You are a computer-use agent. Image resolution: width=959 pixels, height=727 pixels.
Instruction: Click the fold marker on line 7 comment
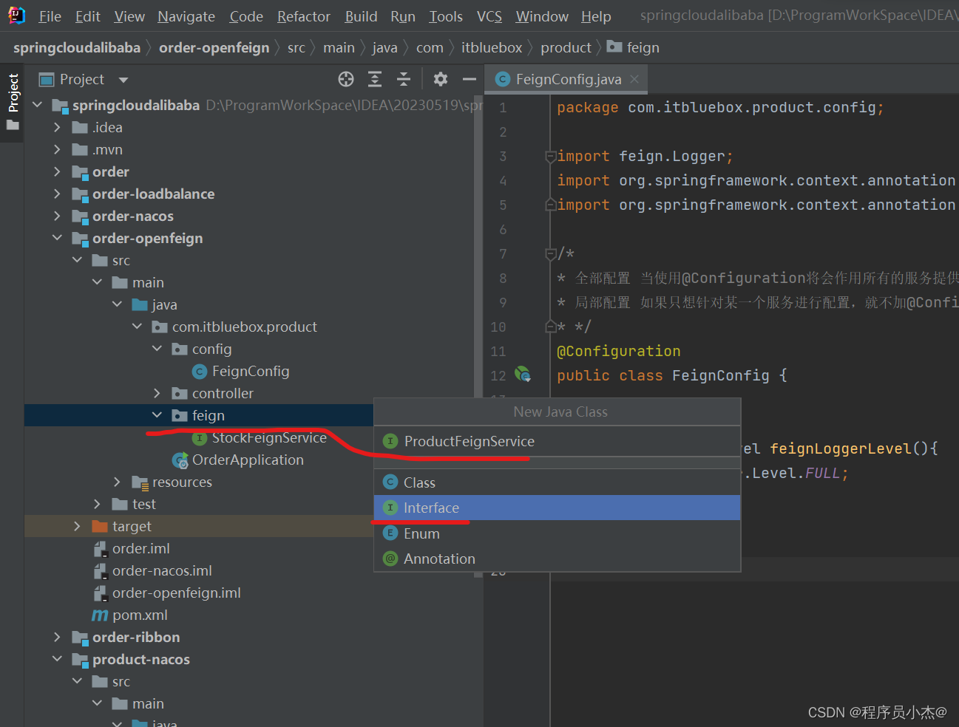coord(550,254)
